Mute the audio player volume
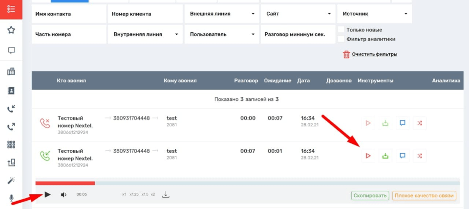469x209 pixels. pos(64,195)
